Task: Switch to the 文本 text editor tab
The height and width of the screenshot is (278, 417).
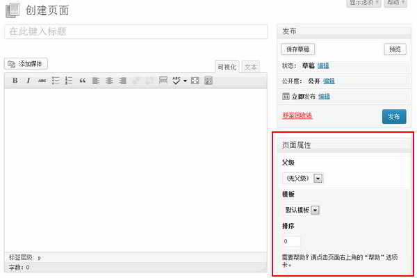Action: pyautogui.click(x=250, y=67)
